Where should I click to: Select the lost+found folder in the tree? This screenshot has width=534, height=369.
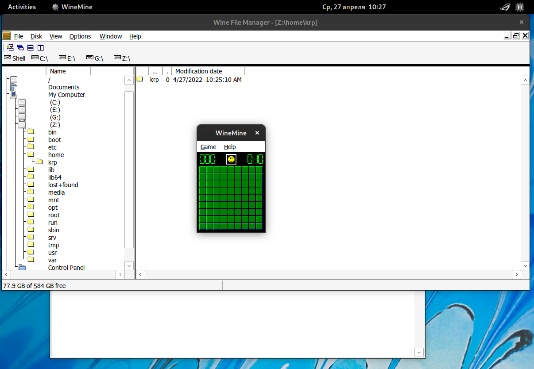click(63, 184)
